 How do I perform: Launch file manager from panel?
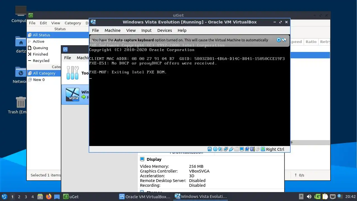click(40, 197)
